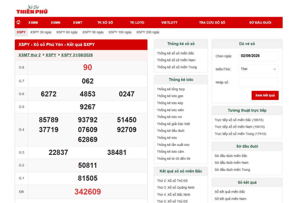Screen dimensions: 297x203
Task: Select the XSPY tab
Action: [21, 32]
